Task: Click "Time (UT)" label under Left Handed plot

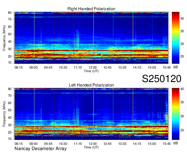Action: click(91, 147)
